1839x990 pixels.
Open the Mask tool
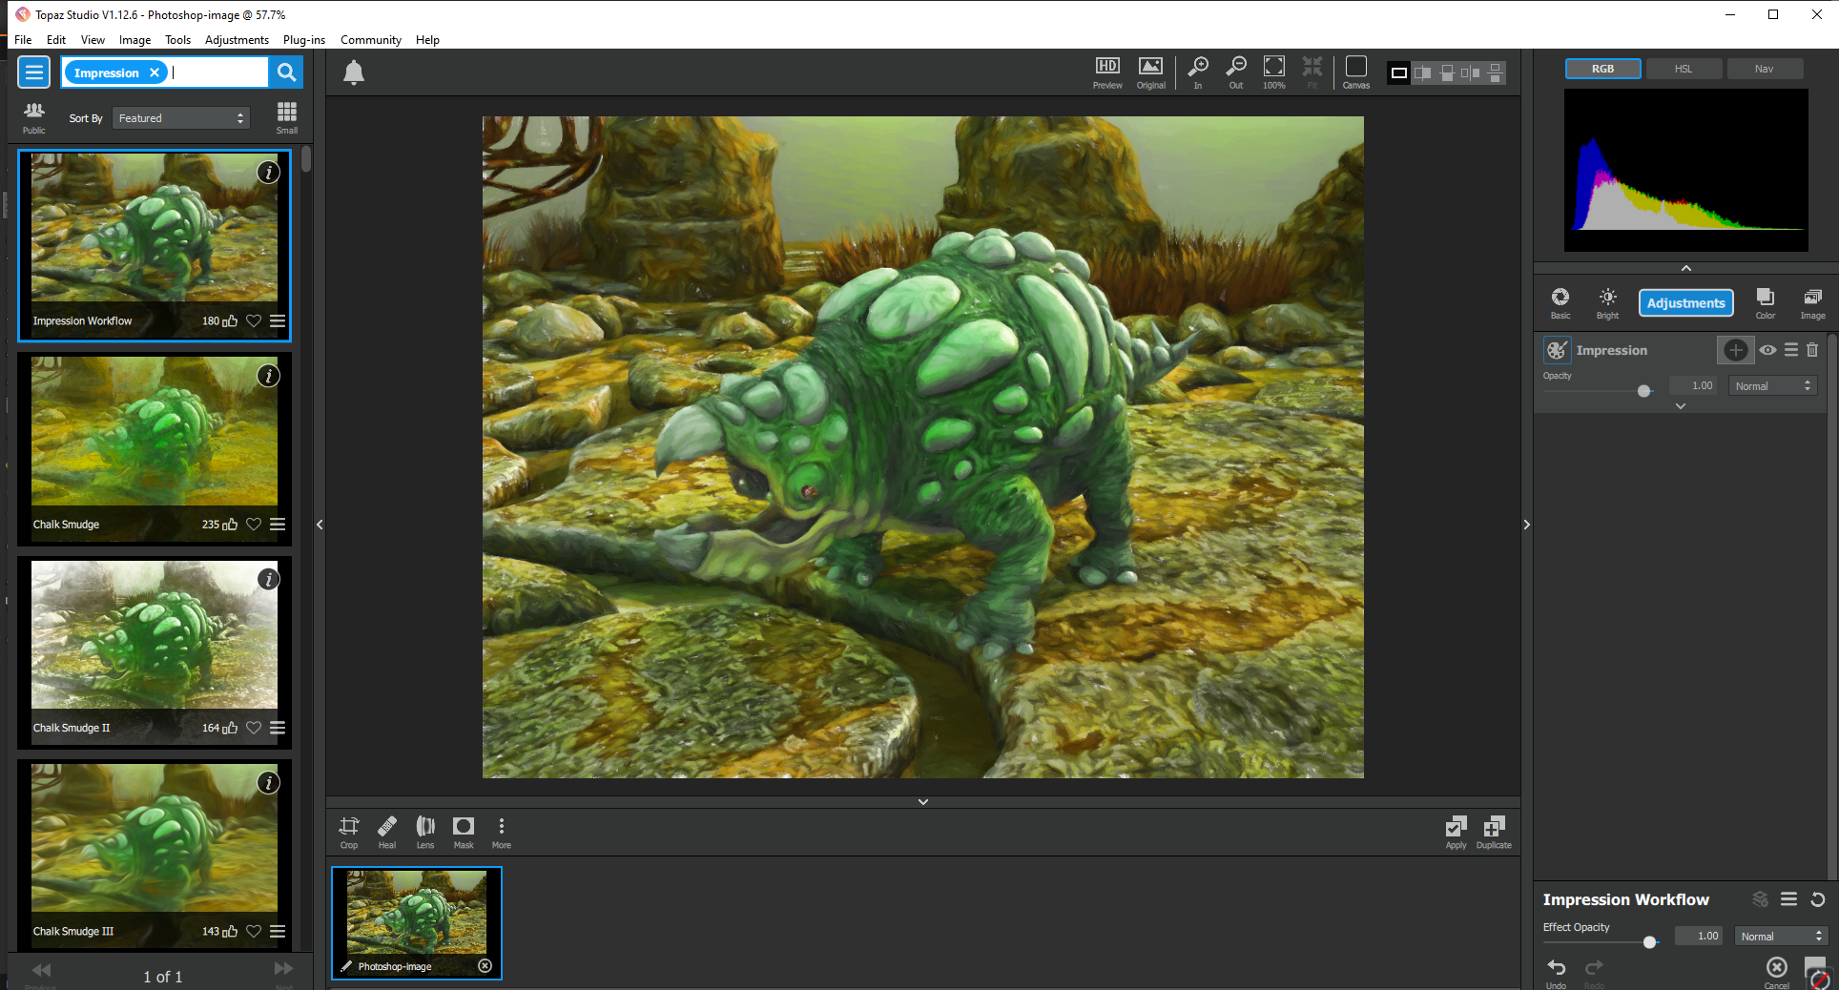464,832
